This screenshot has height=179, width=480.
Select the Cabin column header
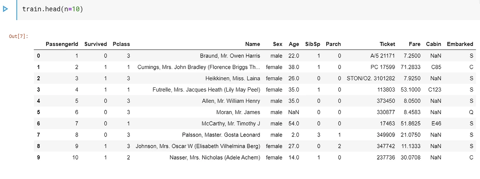(x=433, y=44)
